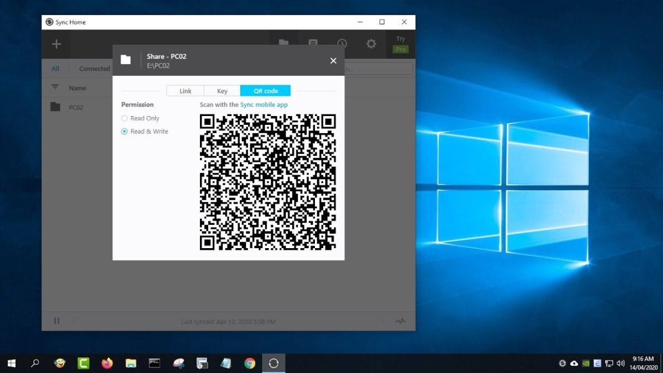Open the Windows Start menu
Viewport: 663px width, 373px height.
pos(11,363)
